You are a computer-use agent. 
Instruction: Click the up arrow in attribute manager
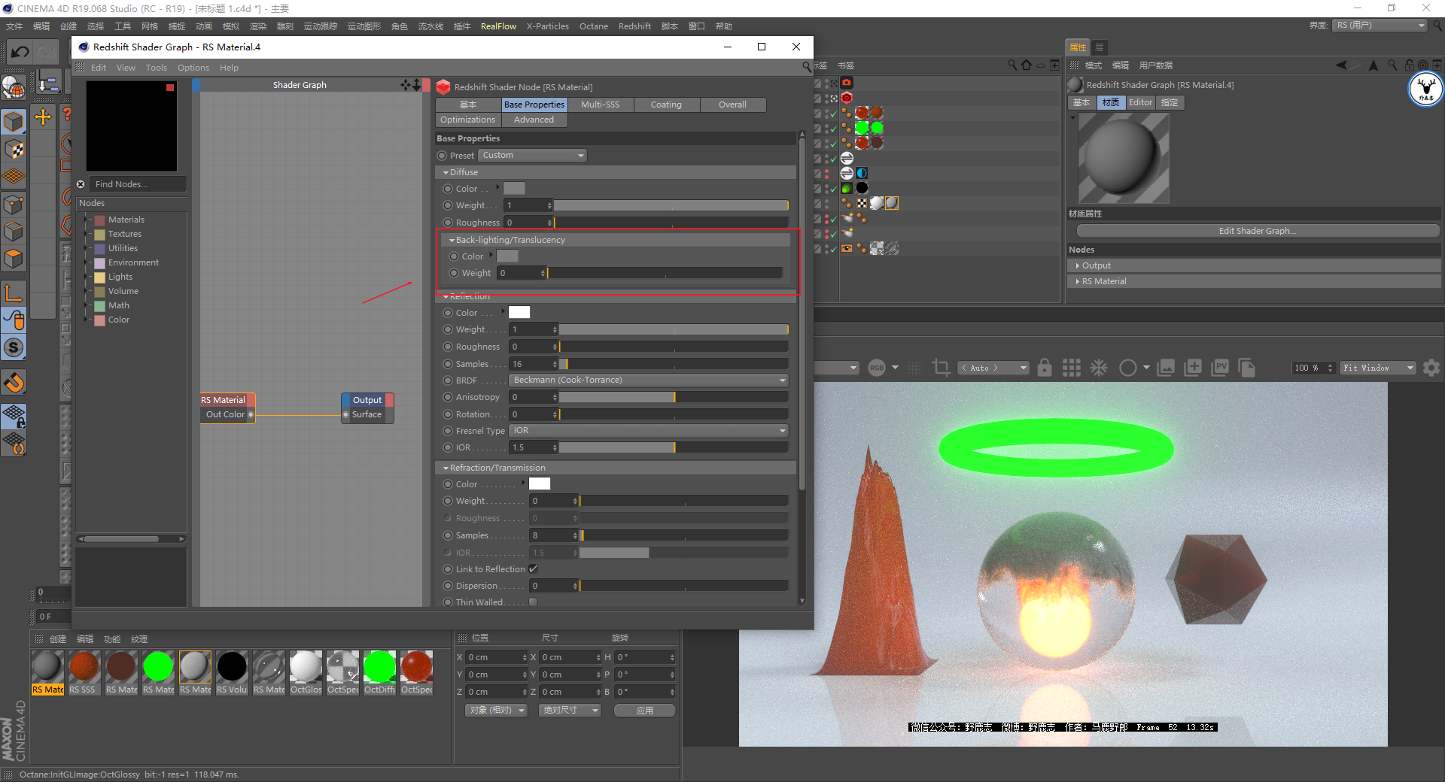tap(1374, 65)
